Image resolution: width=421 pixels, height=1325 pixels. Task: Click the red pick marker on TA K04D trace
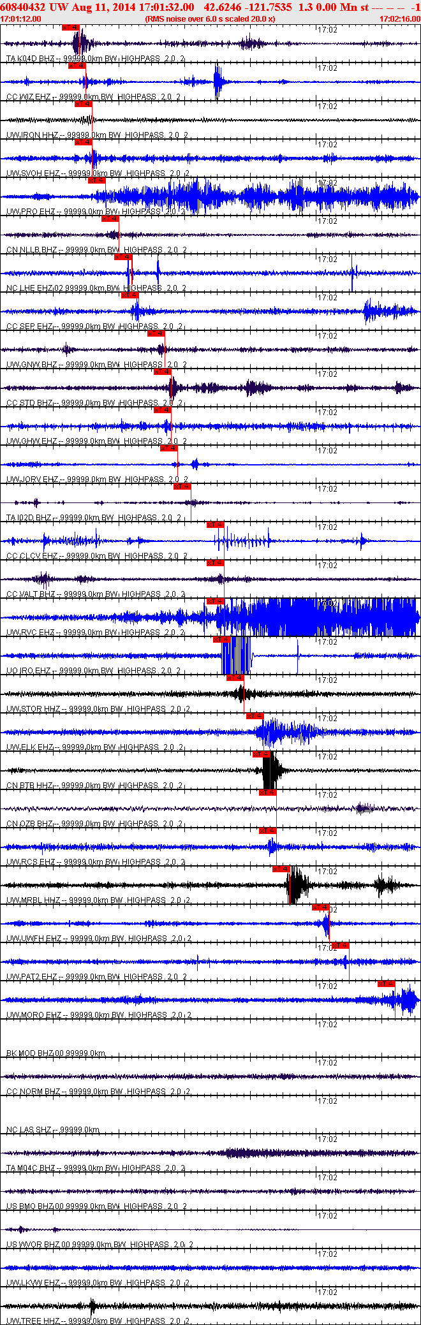[x=71, y=28]
